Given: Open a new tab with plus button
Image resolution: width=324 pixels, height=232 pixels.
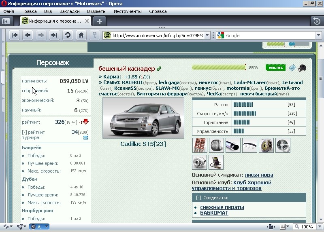Looking at the screenshot, I should 100,21.
